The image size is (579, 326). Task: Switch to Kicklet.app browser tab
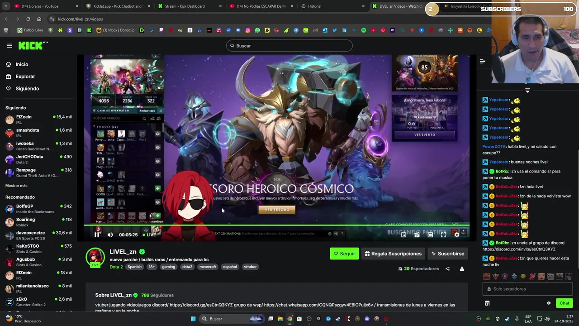pyautogui.click(x=118, y=6)
